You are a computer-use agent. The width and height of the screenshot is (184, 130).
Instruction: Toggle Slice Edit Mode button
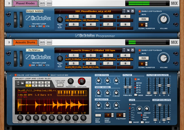98,115
